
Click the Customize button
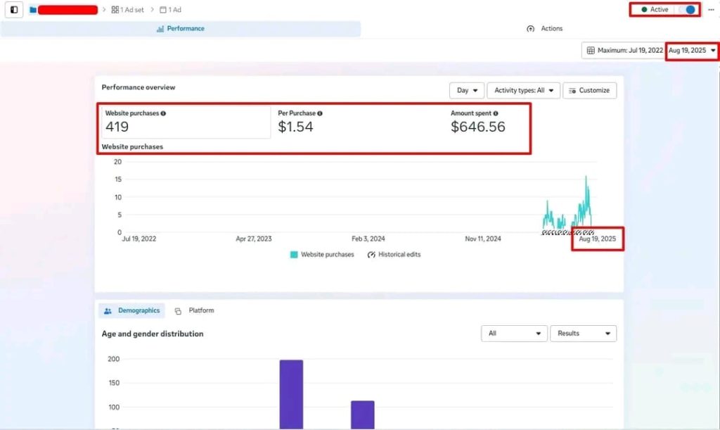(589, 91)
